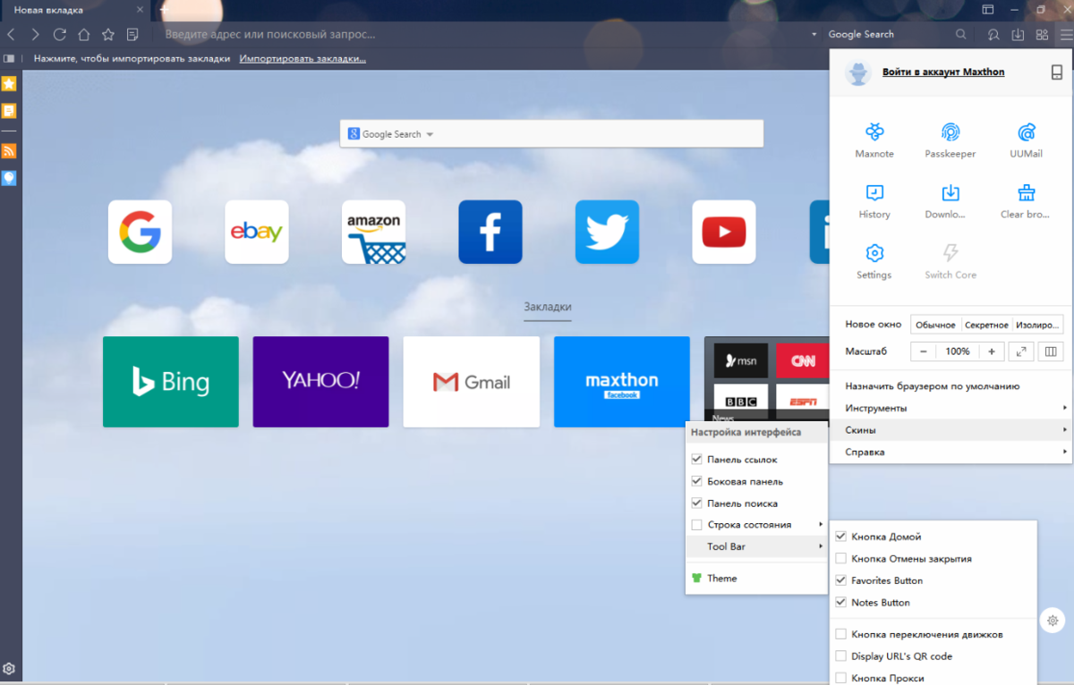Click the split screen icon beside zoom

1051,351
